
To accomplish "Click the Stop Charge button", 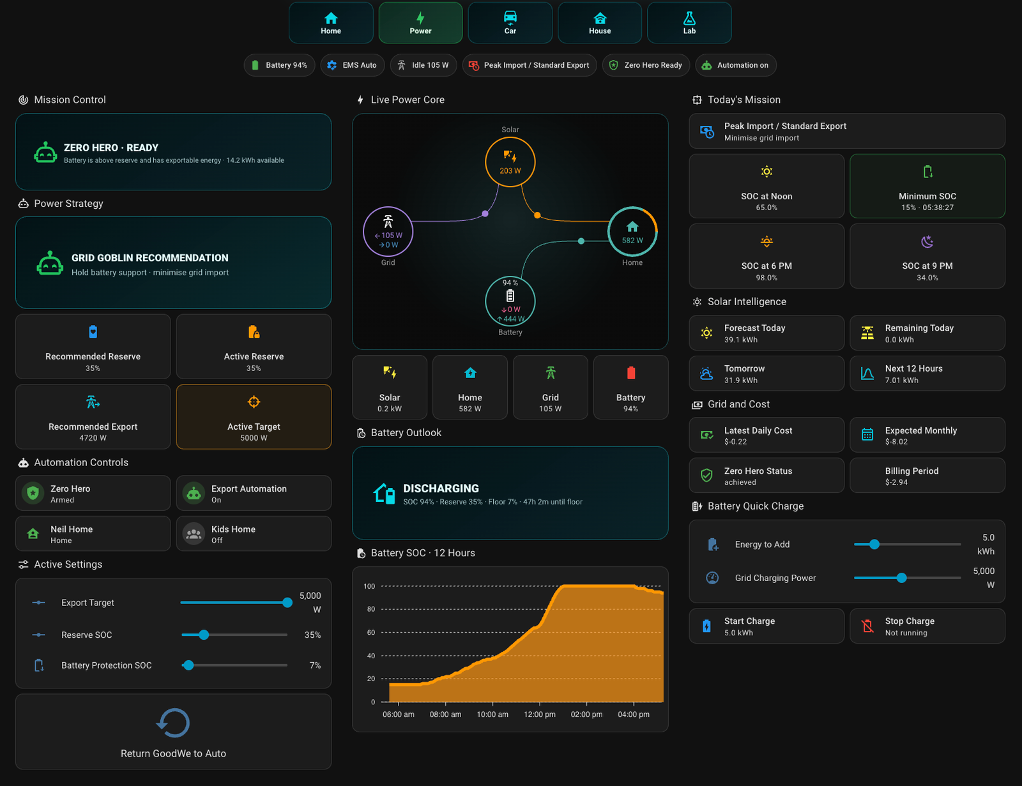I will [x=927, y=626].
